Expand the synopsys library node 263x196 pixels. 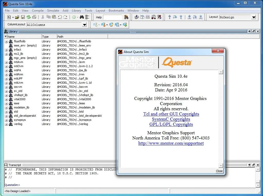6,120
